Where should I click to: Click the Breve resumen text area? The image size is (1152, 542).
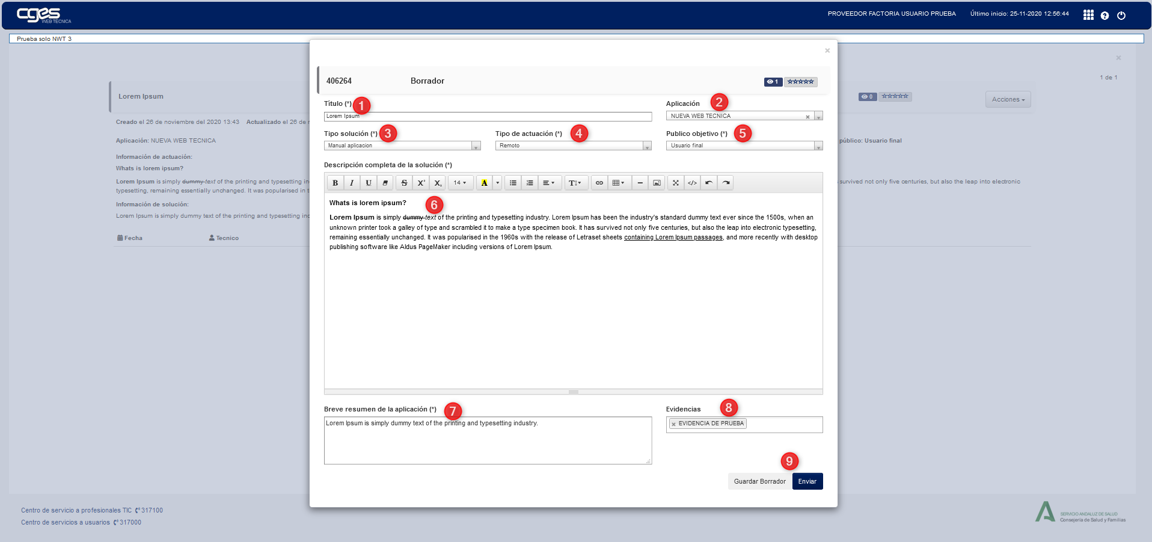tap(488, 440)
